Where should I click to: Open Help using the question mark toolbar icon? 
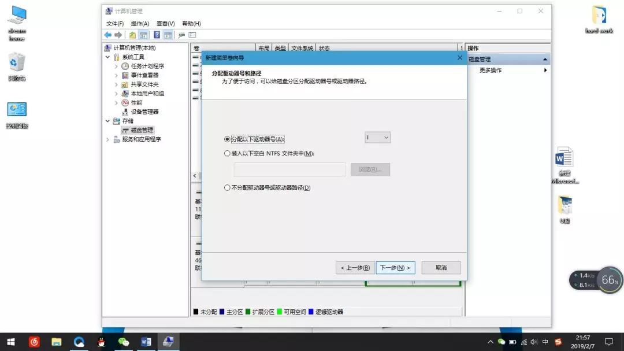click(x=157, y=35)
